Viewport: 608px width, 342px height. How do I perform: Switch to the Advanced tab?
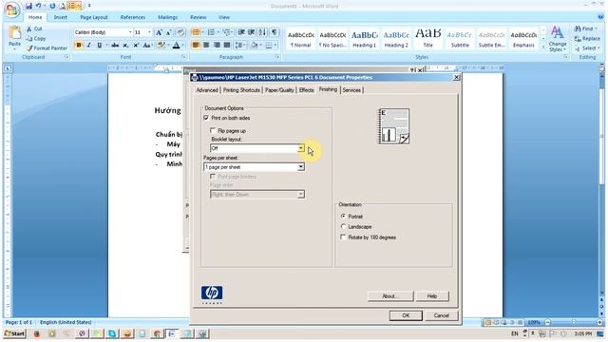tap(207, 90)
